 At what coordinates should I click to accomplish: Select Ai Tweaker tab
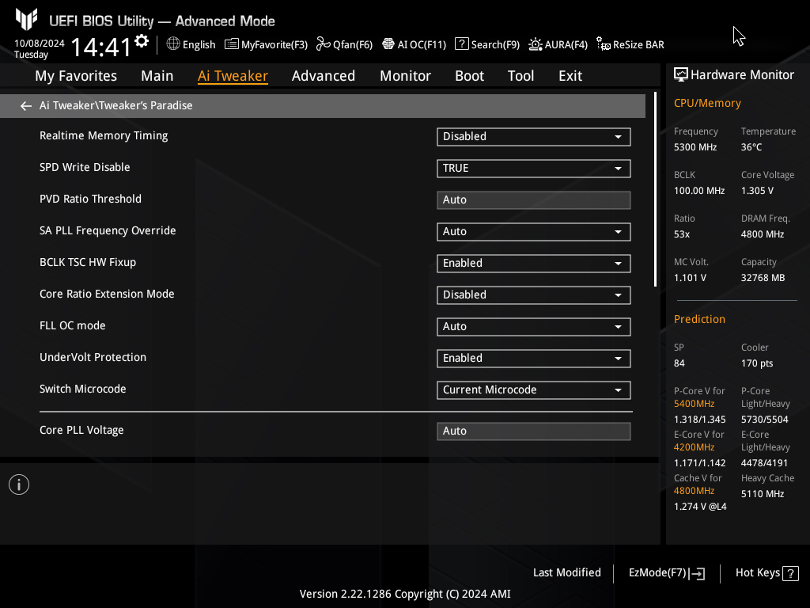click(233, 76)
